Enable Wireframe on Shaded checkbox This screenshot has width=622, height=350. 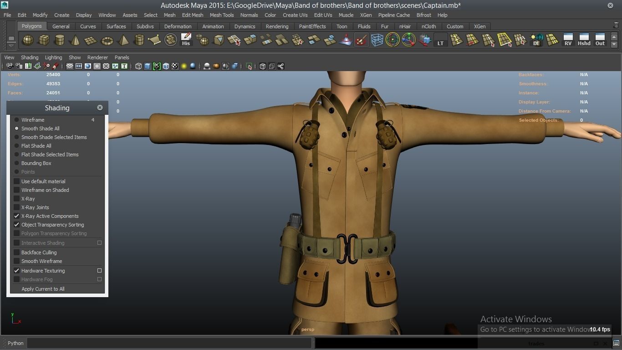tap(16, 190)
